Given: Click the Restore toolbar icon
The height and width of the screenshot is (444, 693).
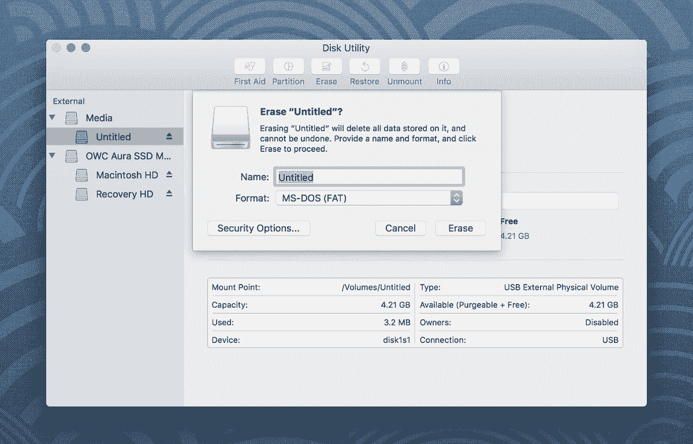Looking at the screenshot, I should 364,66.
